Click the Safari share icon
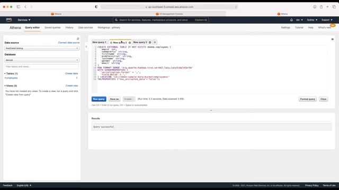339x190 pixels. coord(322,7)
